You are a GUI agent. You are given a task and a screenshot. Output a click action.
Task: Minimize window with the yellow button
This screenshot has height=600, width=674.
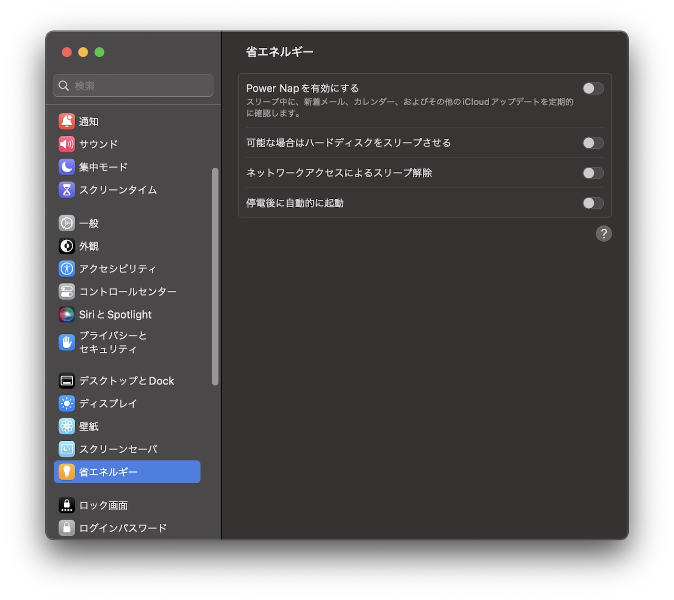click(x=83, y=52)
